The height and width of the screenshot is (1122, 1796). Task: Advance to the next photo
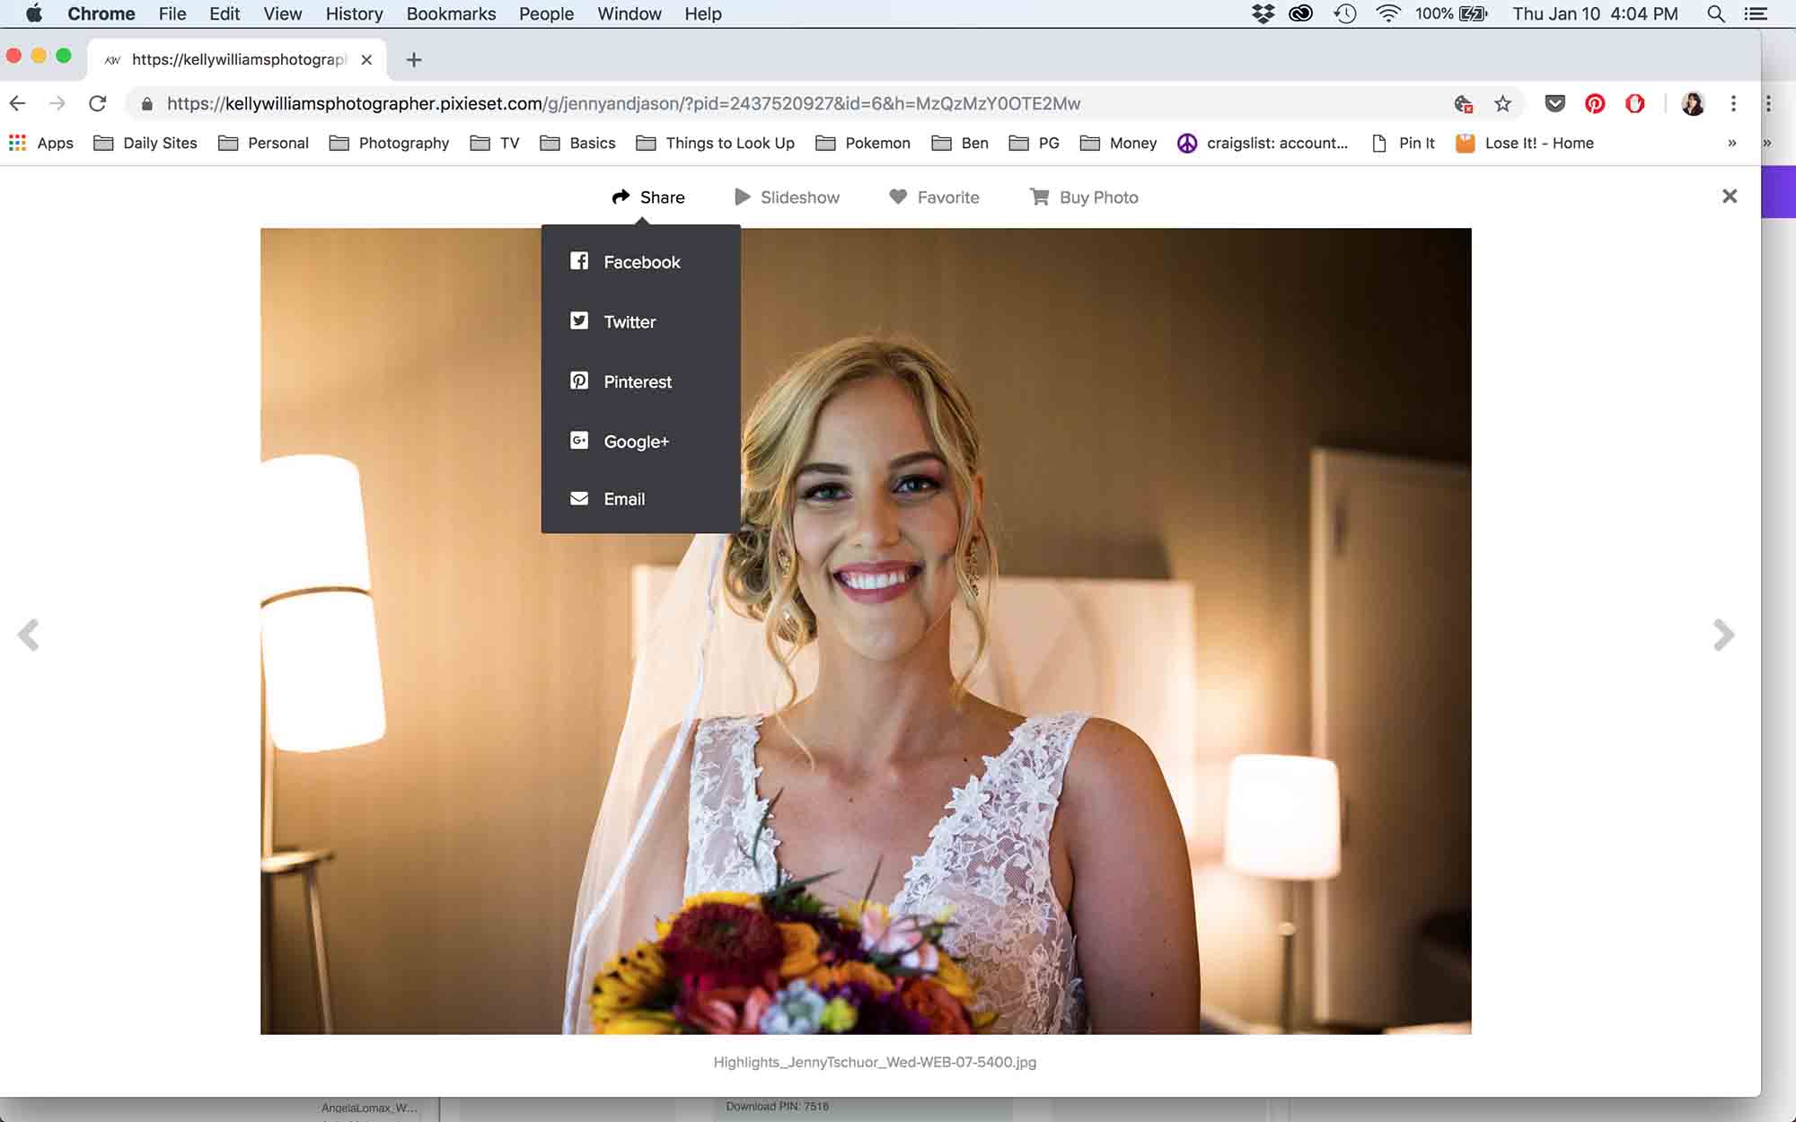pyautogui.click(x=1722, y=636)
